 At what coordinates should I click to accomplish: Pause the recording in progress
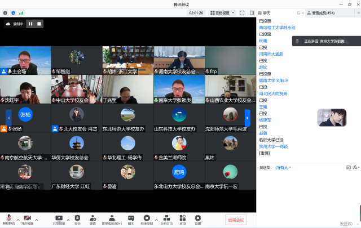point(30,24)
